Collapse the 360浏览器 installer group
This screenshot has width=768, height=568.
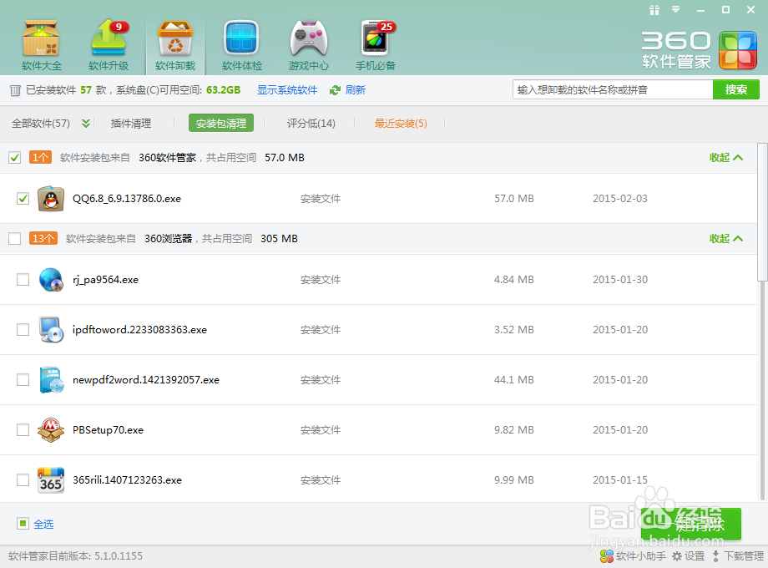[724, 238]
